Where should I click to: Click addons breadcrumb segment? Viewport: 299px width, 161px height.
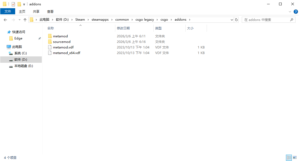coord(181,20)
